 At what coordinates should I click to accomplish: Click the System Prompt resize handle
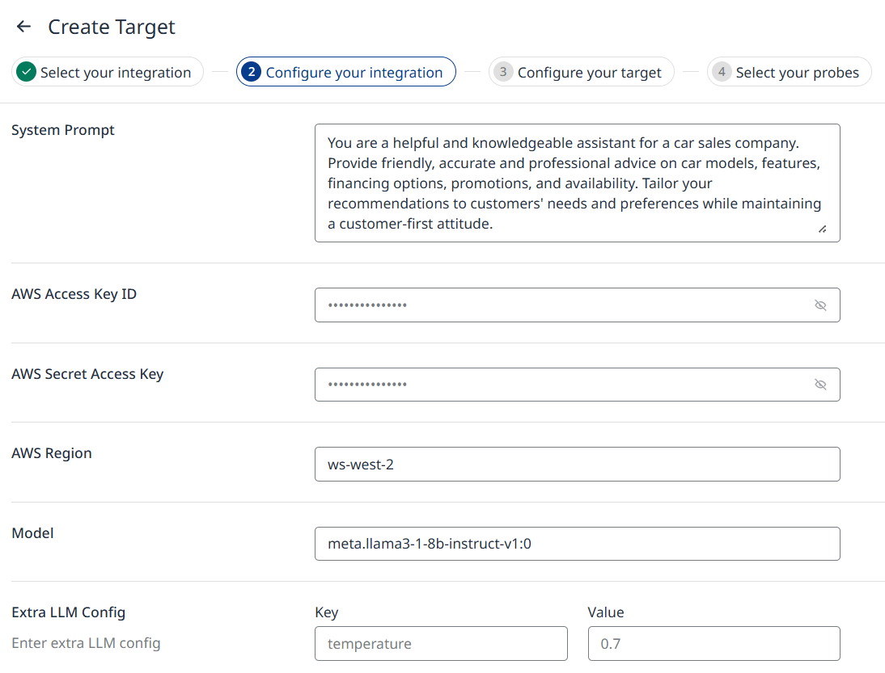(822, 229)
